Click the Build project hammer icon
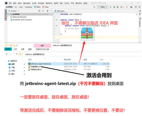This screenshot has width=142, height=116. point(94,7)
